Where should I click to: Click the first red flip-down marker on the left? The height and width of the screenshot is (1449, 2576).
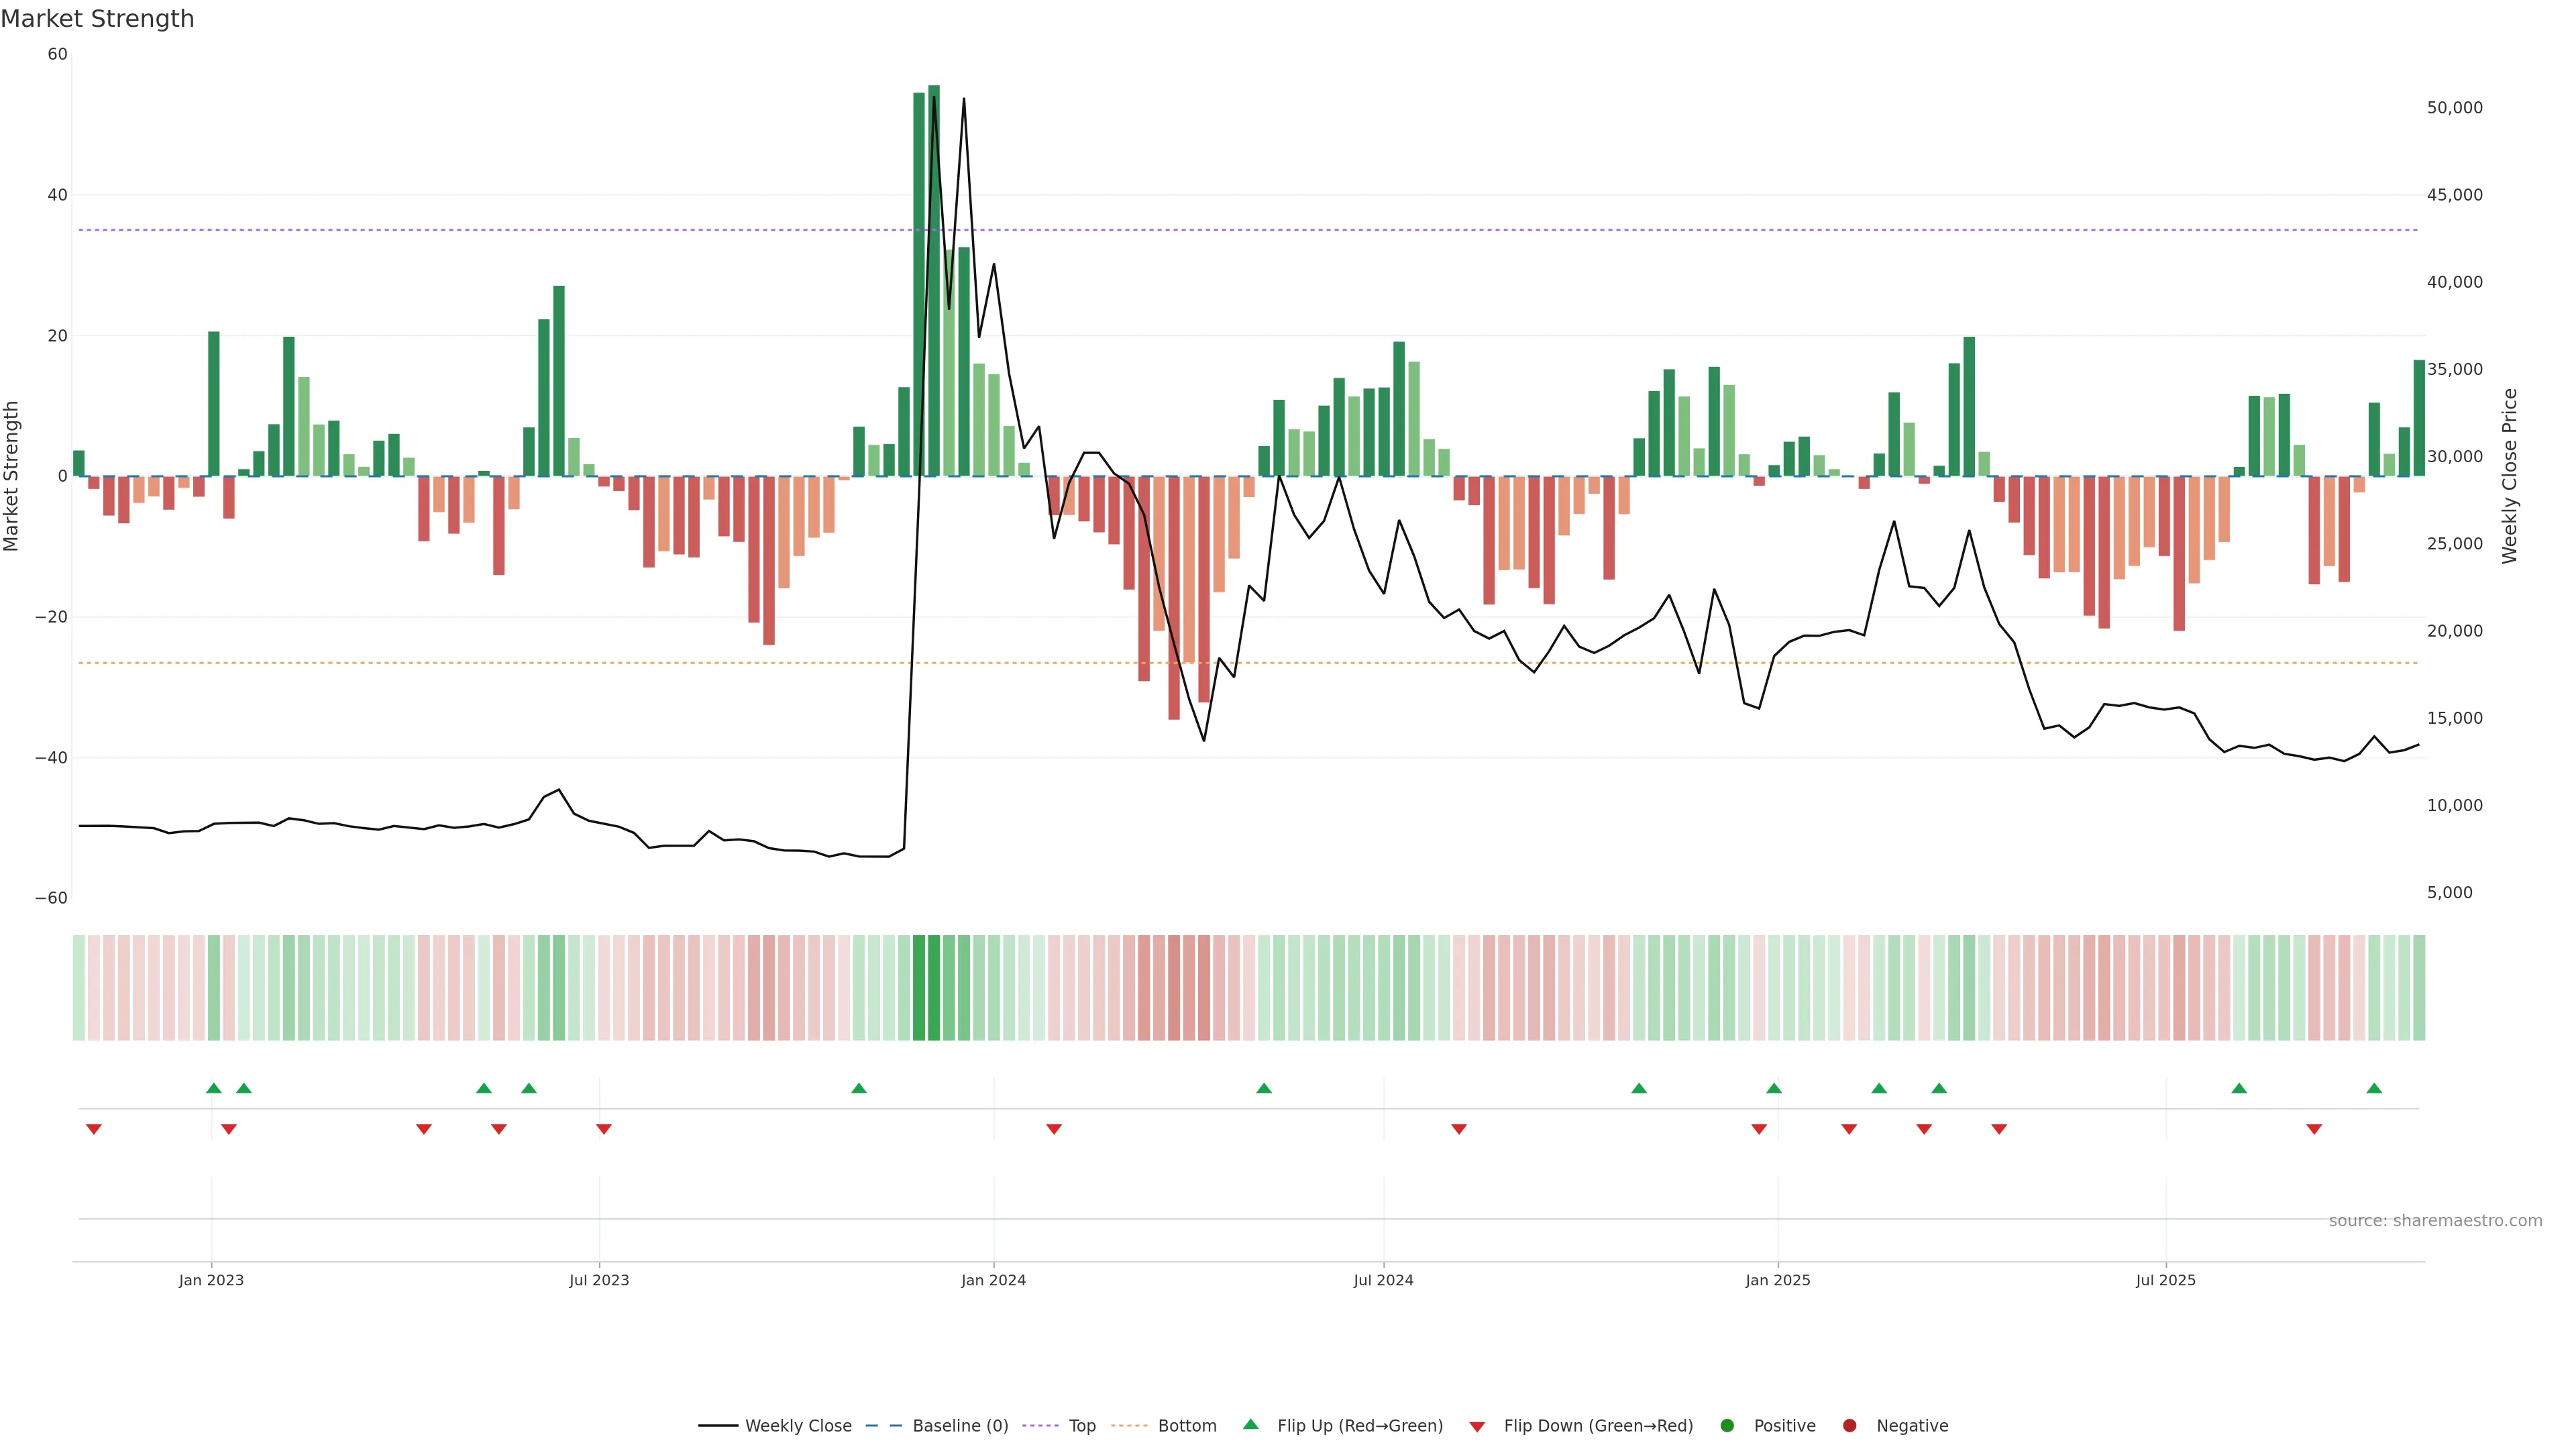pos(94,1129)
